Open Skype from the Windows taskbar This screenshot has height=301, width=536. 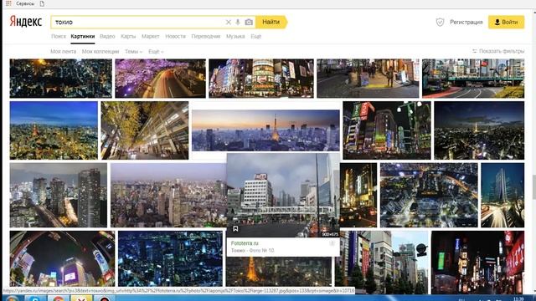click(x=35, y=298)
